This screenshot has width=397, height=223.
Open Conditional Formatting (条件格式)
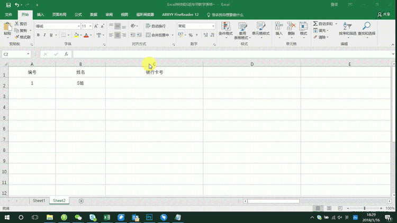click(225, 29)
